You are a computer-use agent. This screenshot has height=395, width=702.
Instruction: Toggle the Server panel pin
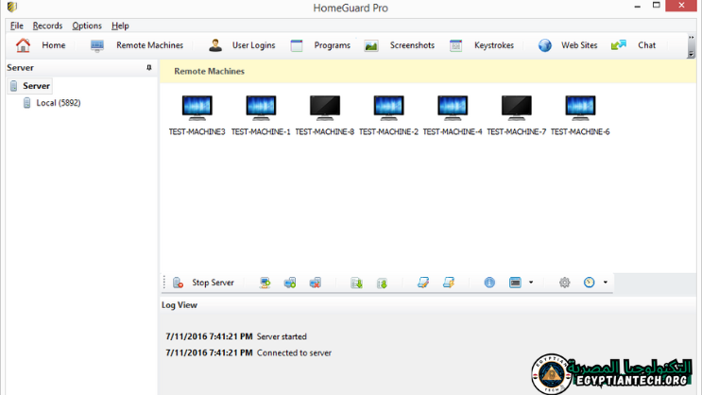(x=148, y=68)
